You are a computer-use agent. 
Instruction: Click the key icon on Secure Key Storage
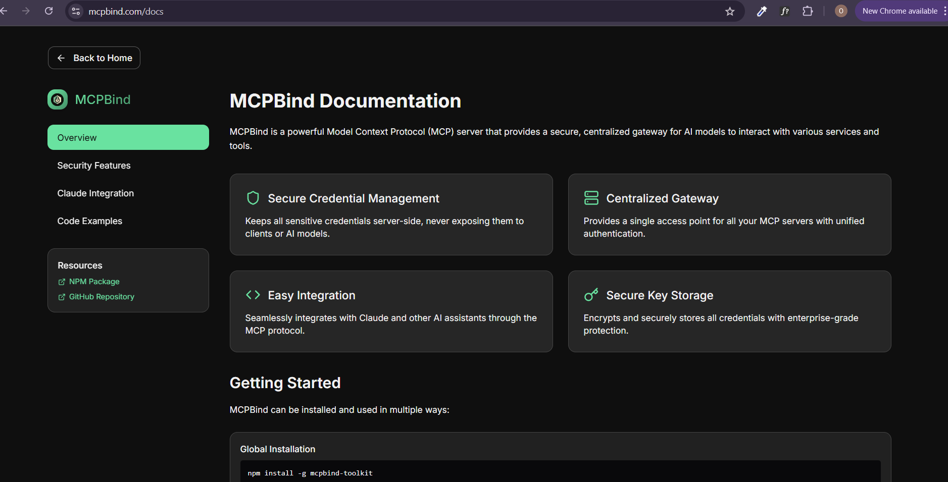pos(591,295)
